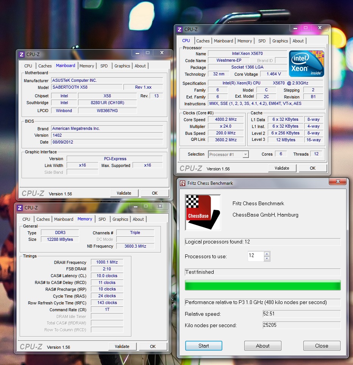The width and height of the screenshot is (353, 365).
Task: Select Memory tab in CPU window
Action: pos(245,41)
